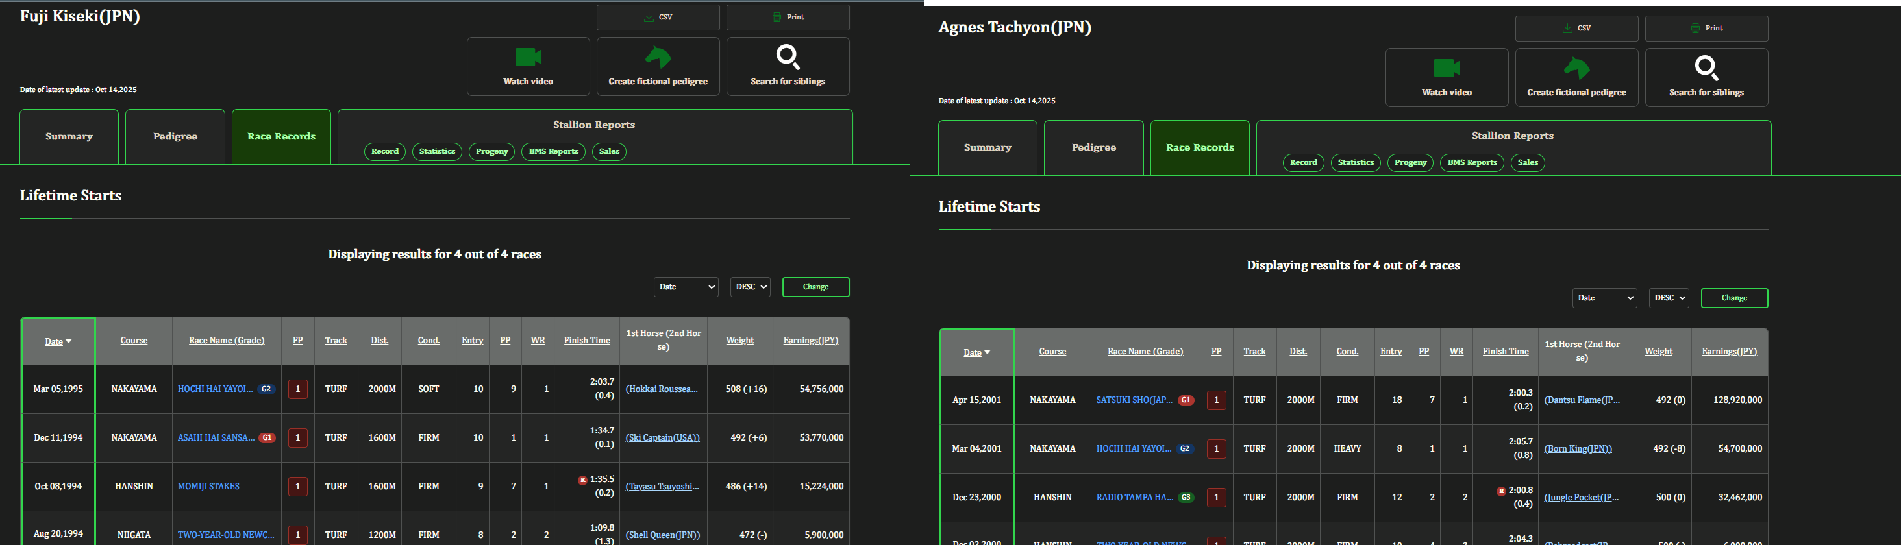Image resolution: width=1901 pixels, height=545 pixels.
Task: Click the G2 badge on Fuji Kiseki's Hochi Hai Yayoi race
Action: (x=266, y=389)
